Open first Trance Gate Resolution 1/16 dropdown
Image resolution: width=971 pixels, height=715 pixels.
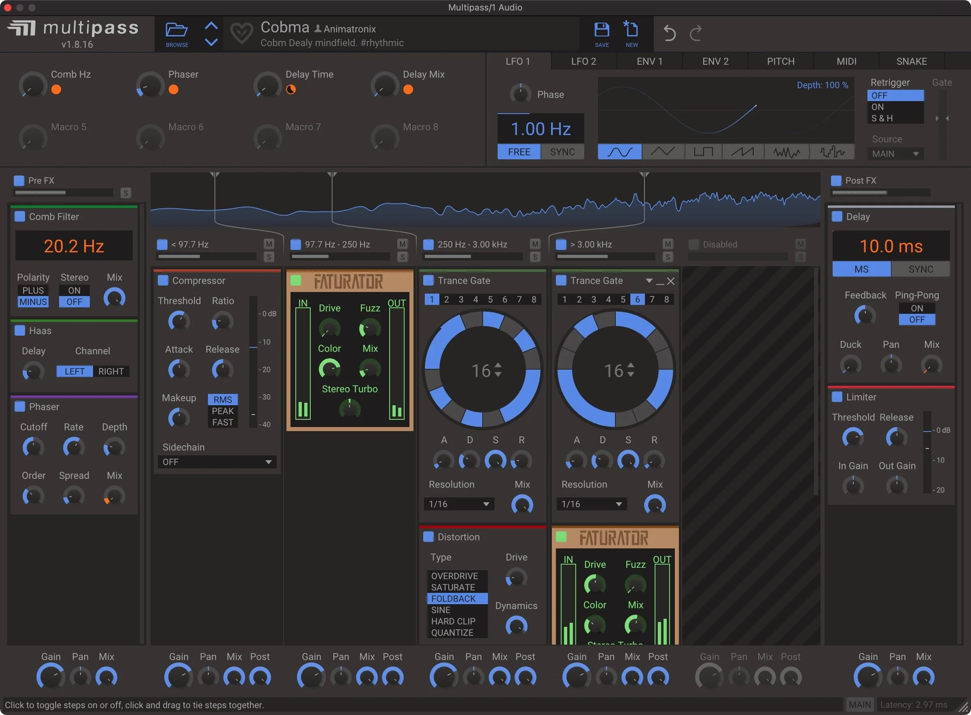458,504
